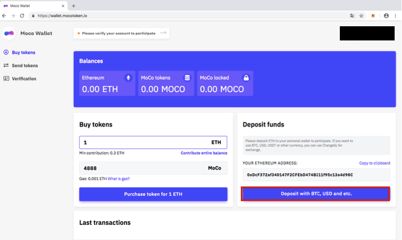Click the arrow in verify account banner
This screenshot has height=240, width=402.
pyautogui.click(x=163, y=33)
